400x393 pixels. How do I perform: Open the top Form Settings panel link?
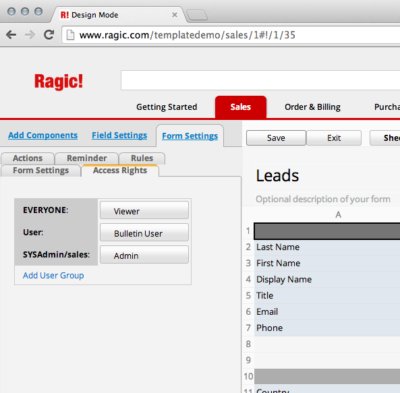point(190,136)
